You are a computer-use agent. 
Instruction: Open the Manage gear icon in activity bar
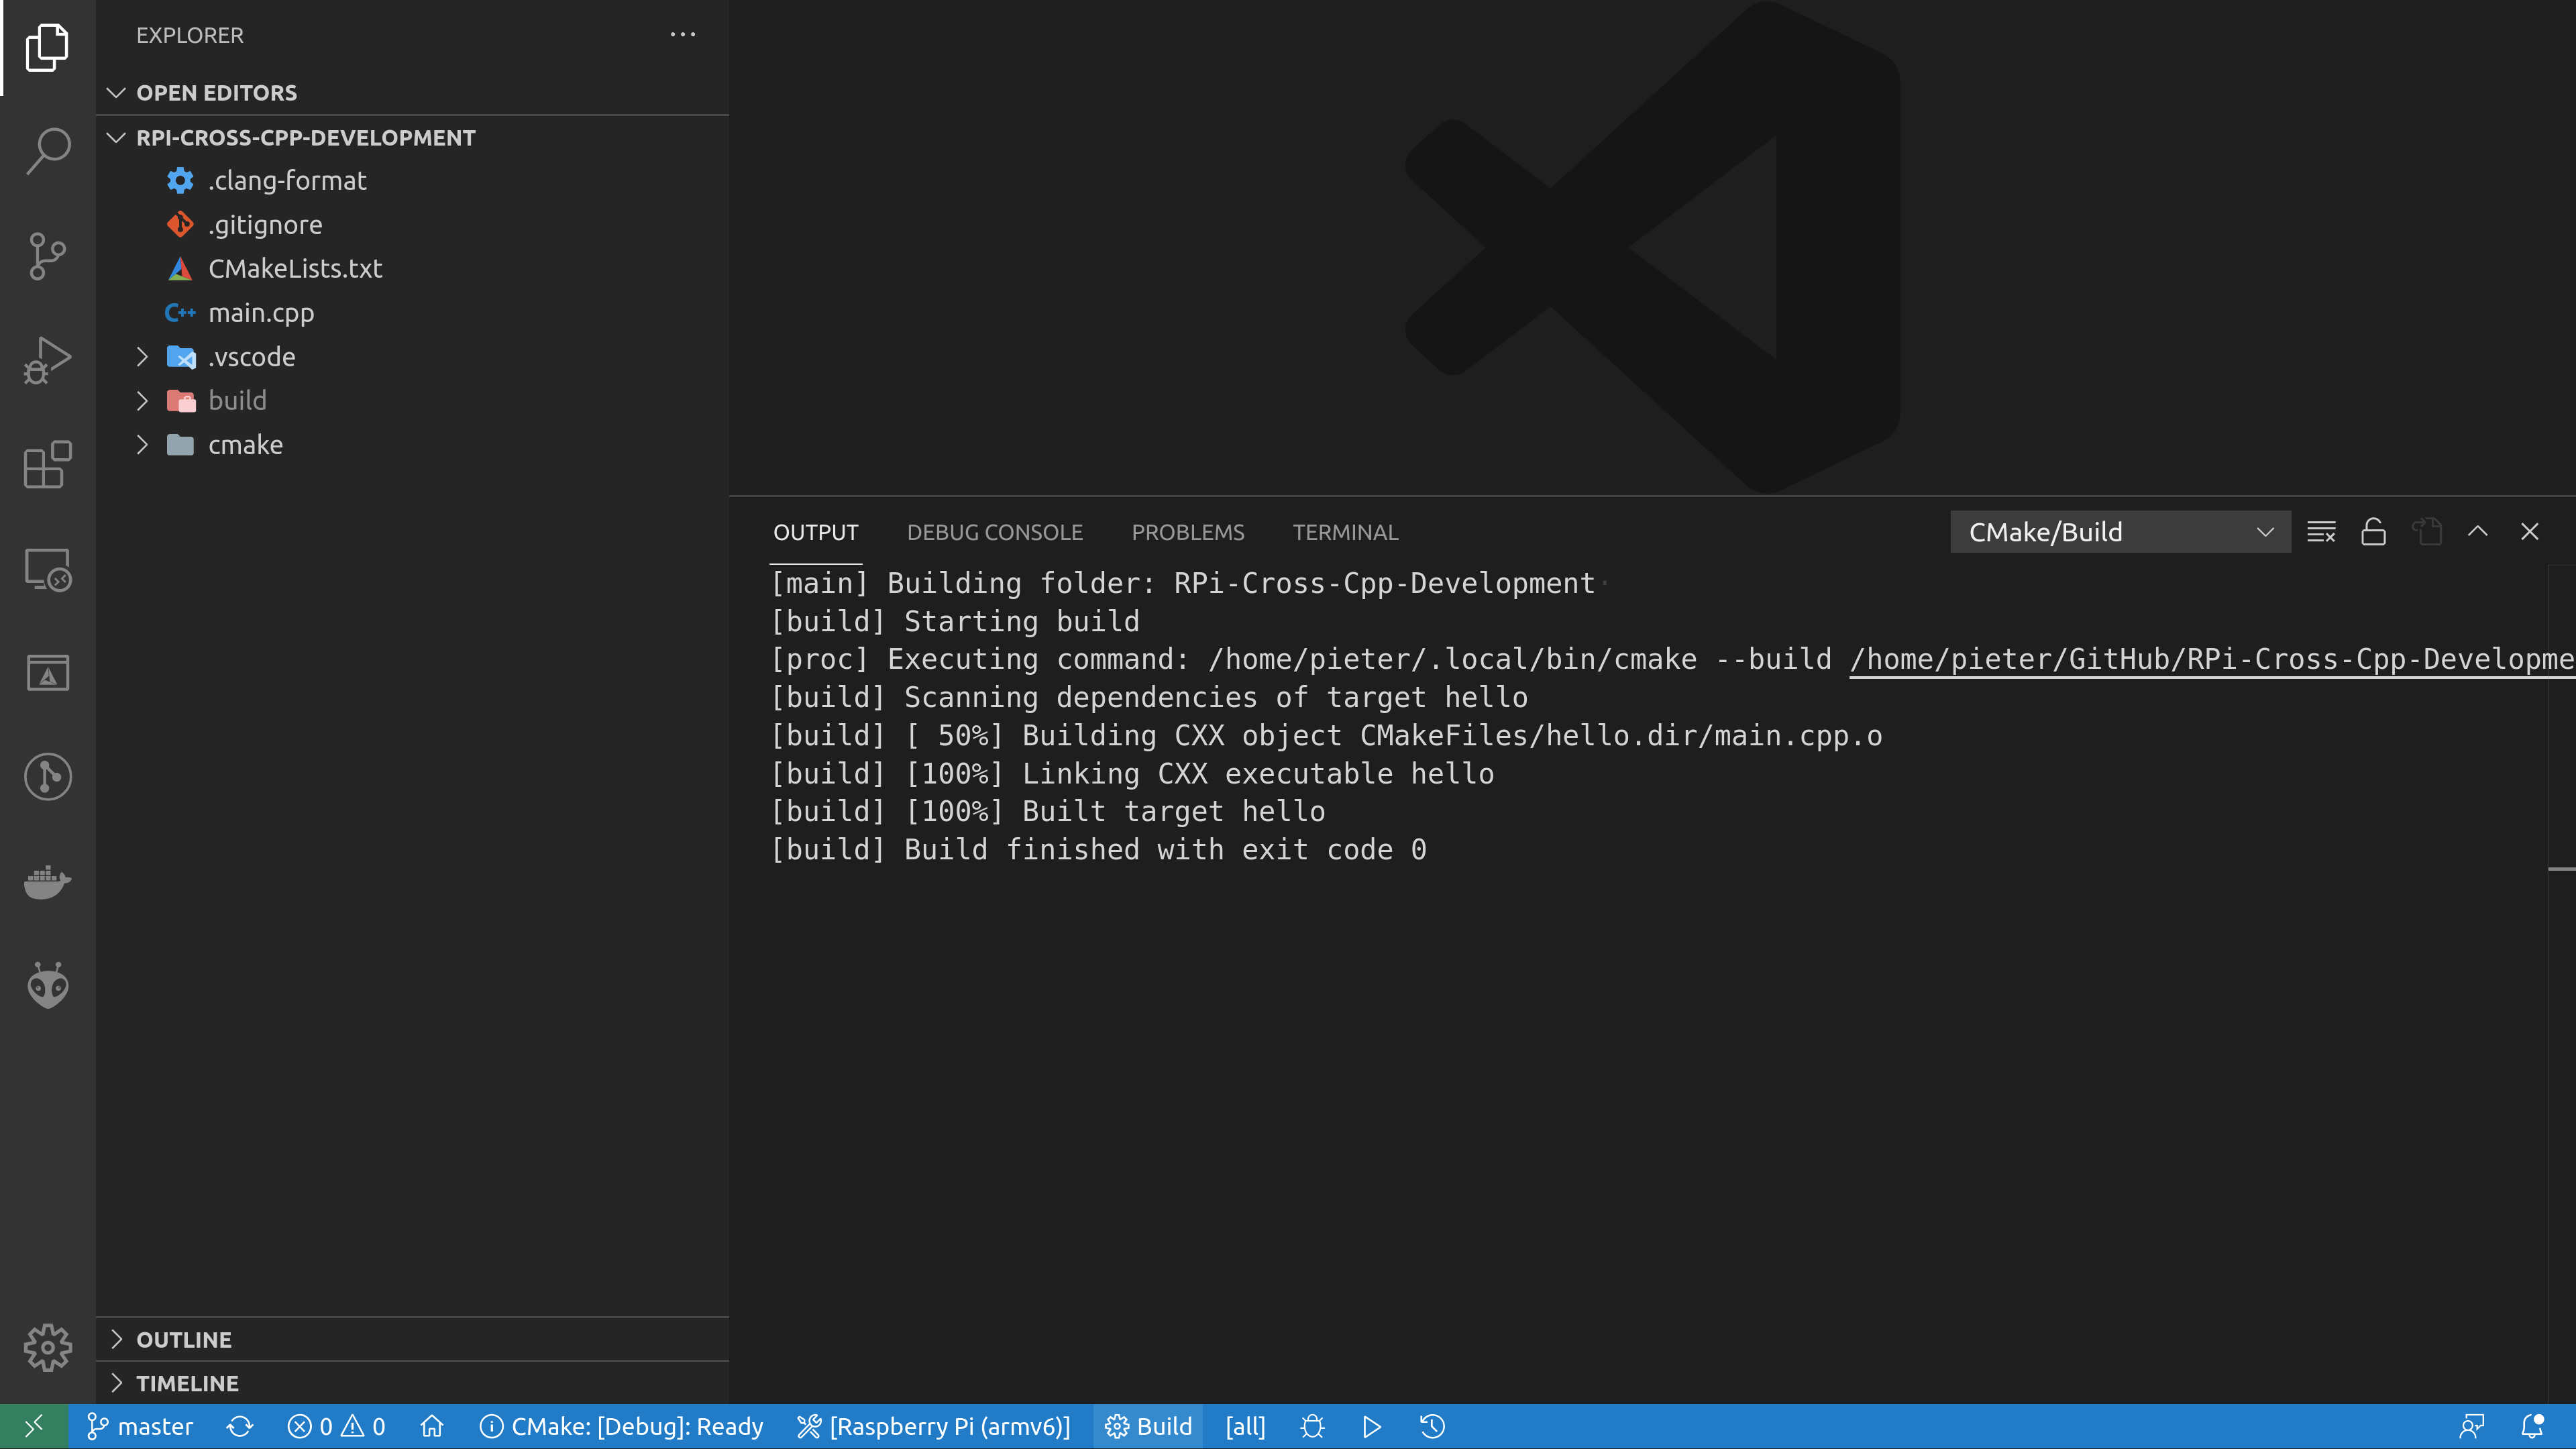coord(47,1348)
